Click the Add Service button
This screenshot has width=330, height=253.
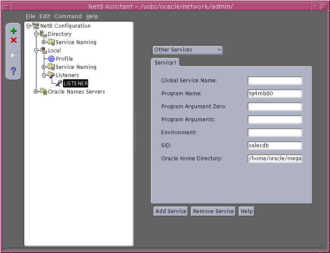[x=171, y=211]
